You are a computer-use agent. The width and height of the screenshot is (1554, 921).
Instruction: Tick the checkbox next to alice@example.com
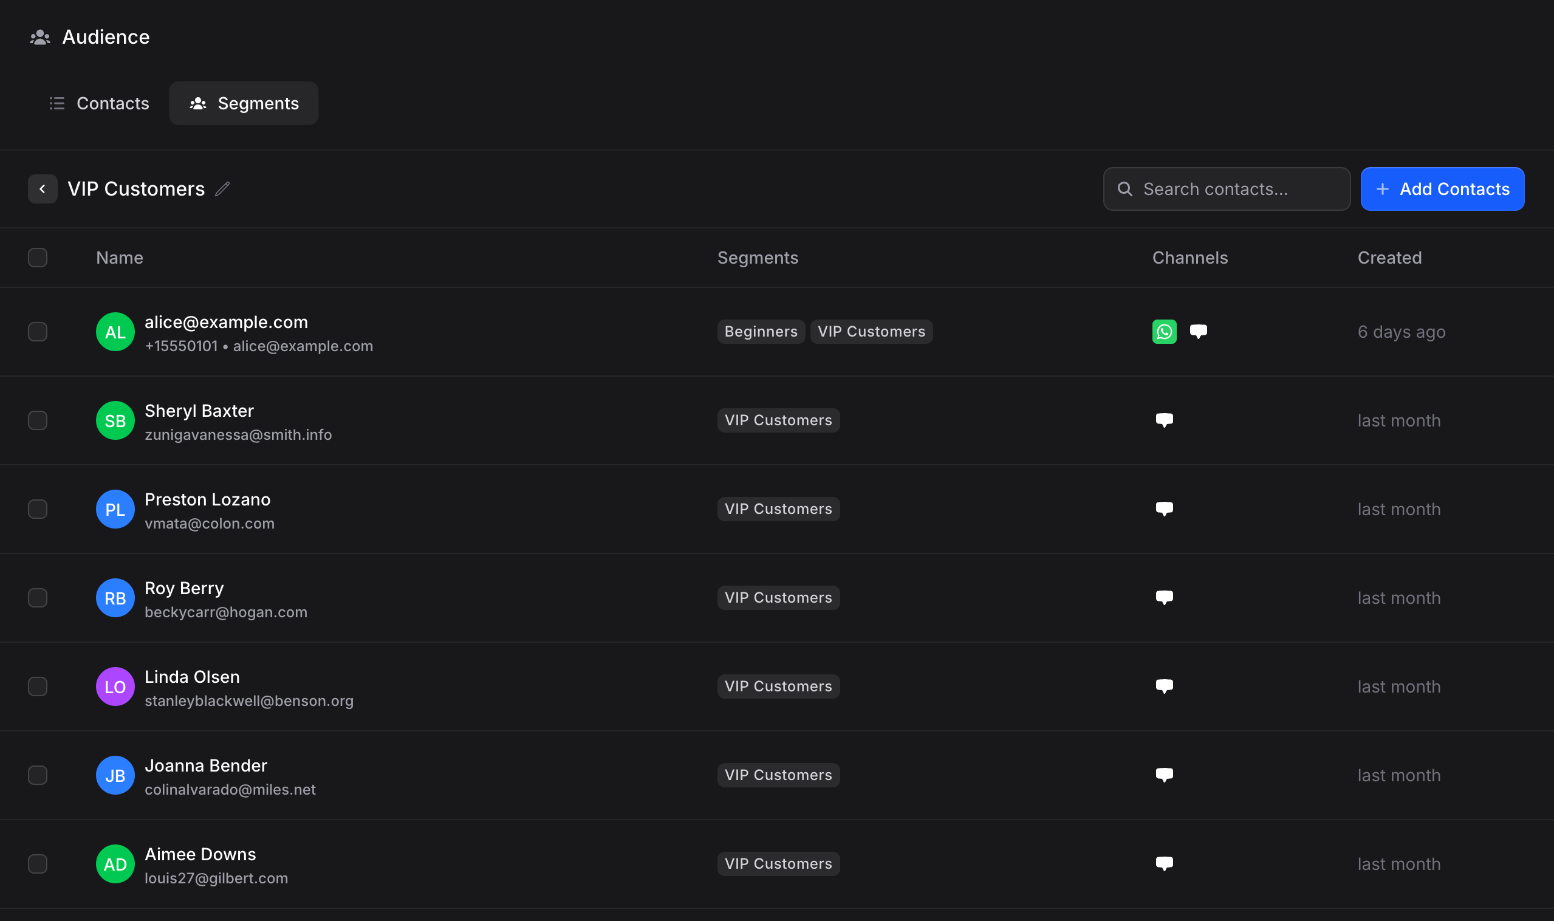point(38,332)
